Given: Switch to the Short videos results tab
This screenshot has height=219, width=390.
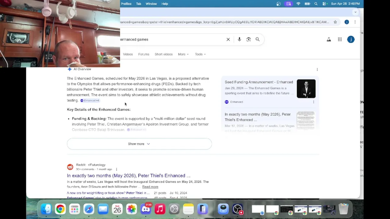Looking at the screenshot, I should pos(164,54).
